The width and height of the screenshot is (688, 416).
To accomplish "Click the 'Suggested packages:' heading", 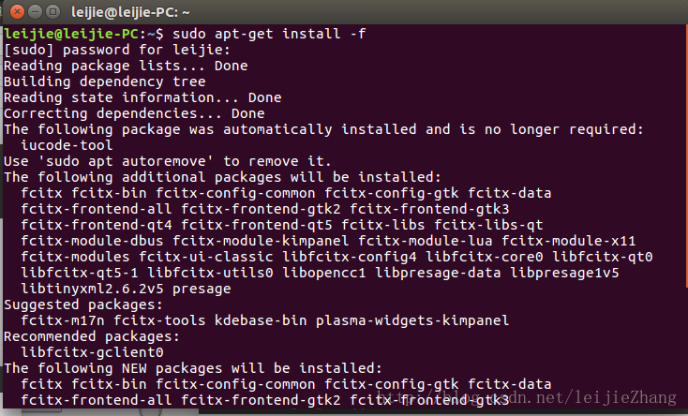I will point(76,305).
